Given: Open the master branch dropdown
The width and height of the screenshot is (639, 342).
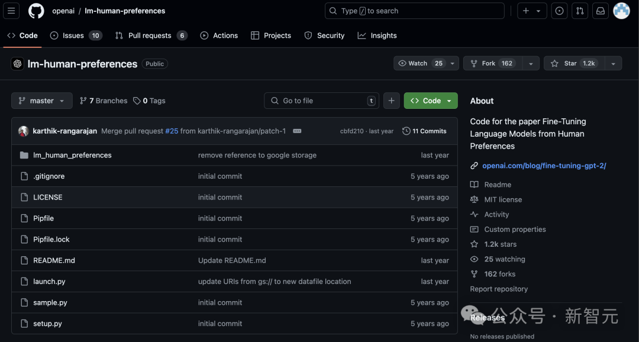Looking at the screenshot, I should (41, 101).
